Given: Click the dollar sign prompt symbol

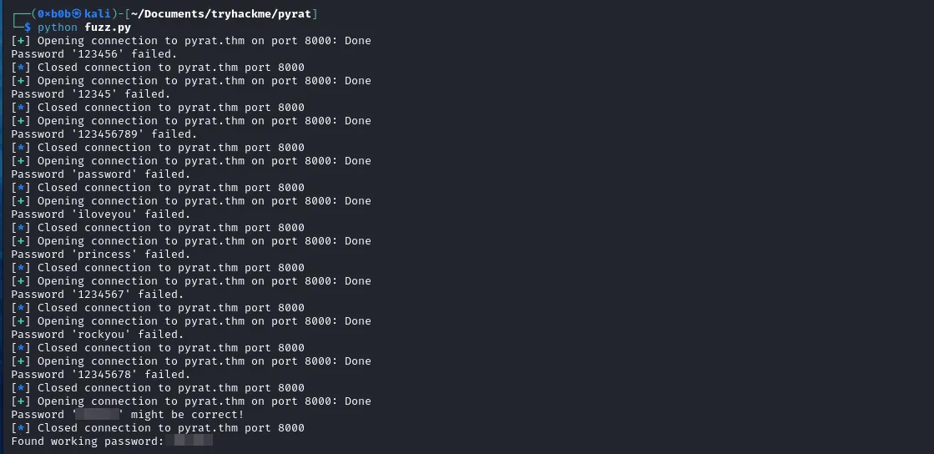Looking at the screenshot, I should click(28, 28).
